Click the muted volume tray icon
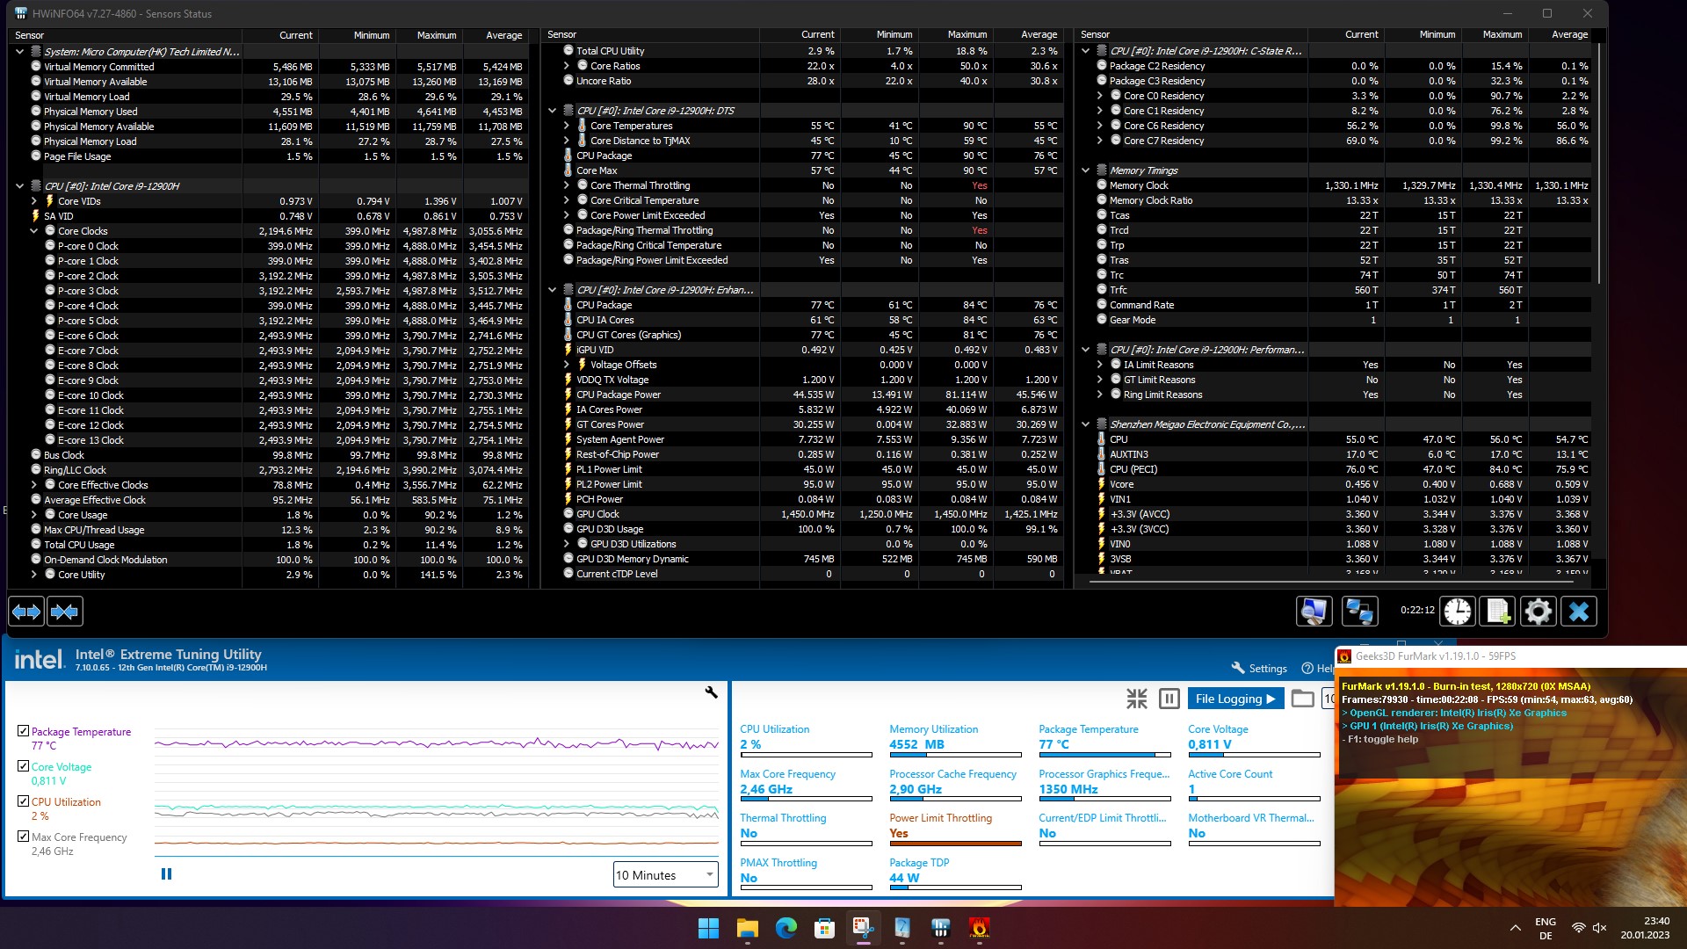The image size is (1687, 949). [1600, 928]
